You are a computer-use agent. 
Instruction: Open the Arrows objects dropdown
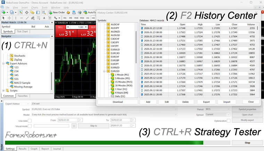pyautogui.click(x=59, y=18)
